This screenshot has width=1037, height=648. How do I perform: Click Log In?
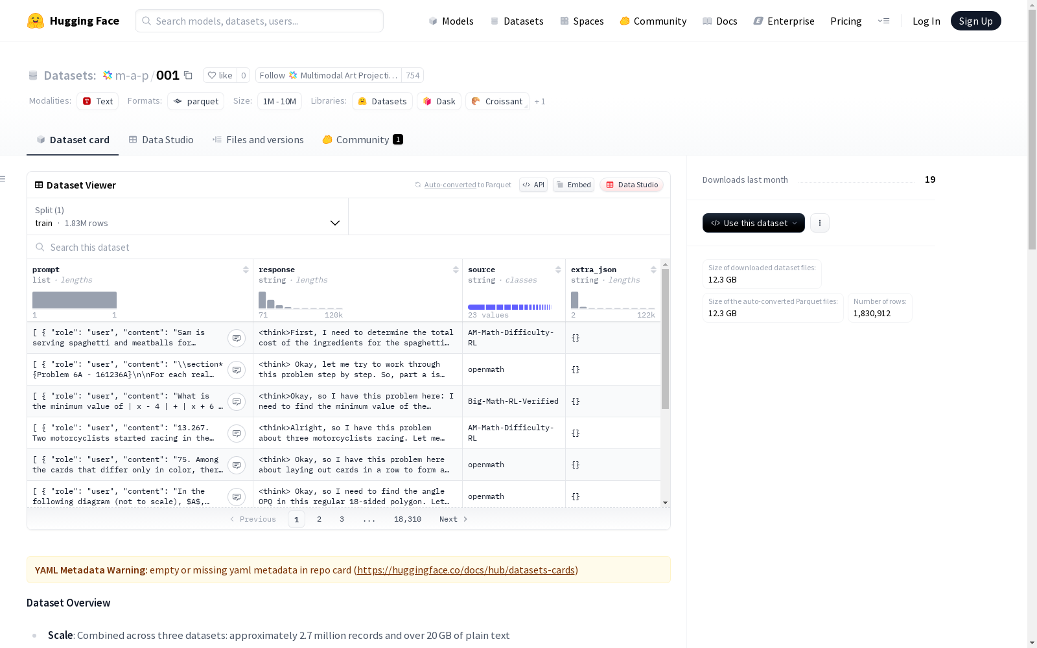pyautogui.click(x=926, y=21)
